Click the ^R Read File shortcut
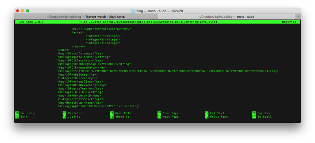This screenshot has height=143, width=315. 120,113
